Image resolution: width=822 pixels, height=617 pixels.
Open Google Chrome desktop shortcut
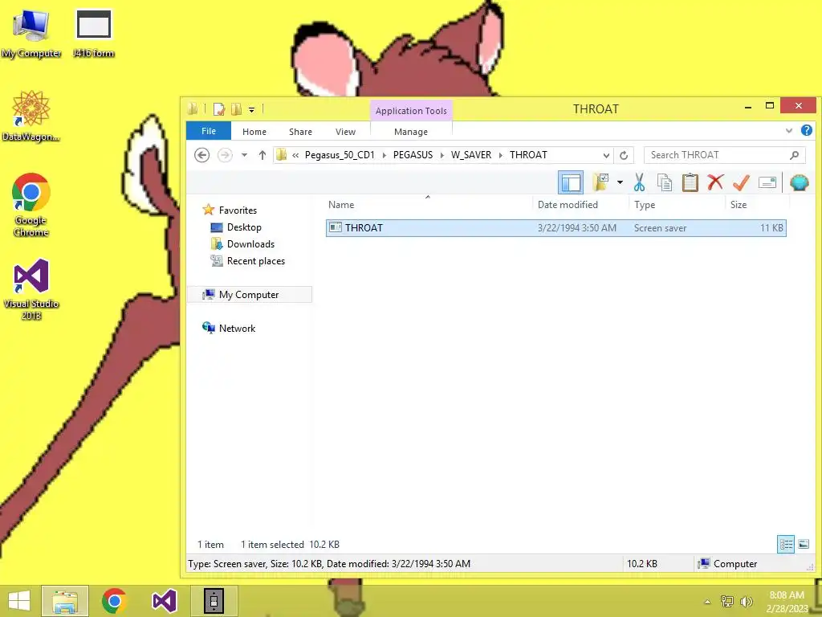31,205
